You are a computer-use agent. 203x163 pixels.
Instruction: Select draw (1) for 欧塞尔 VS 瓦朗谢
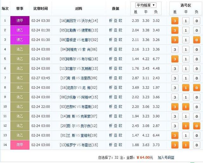point(186,68)
